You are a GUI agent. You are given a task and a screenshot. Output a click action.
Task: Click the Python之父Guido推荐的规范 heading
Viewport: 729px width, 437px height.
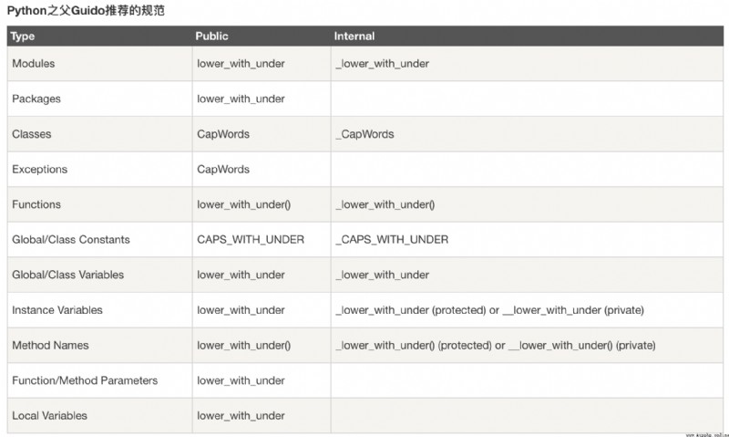coord(86,11)
